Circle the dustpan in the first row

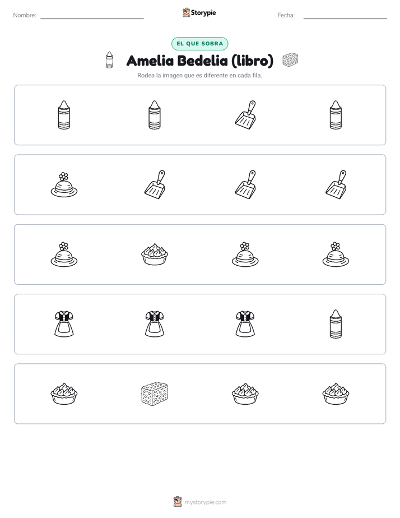click(x=245, y=115)
